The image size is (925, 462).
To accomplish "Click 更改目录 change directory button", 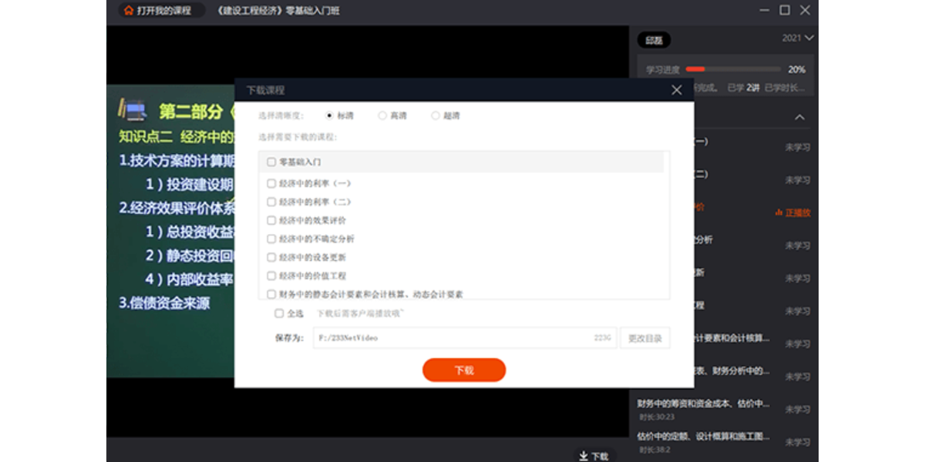I will click(644, 338).
